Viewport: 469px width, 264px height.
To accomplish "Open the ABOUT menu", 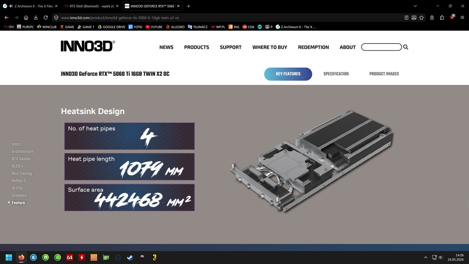I will pos(348,47).
